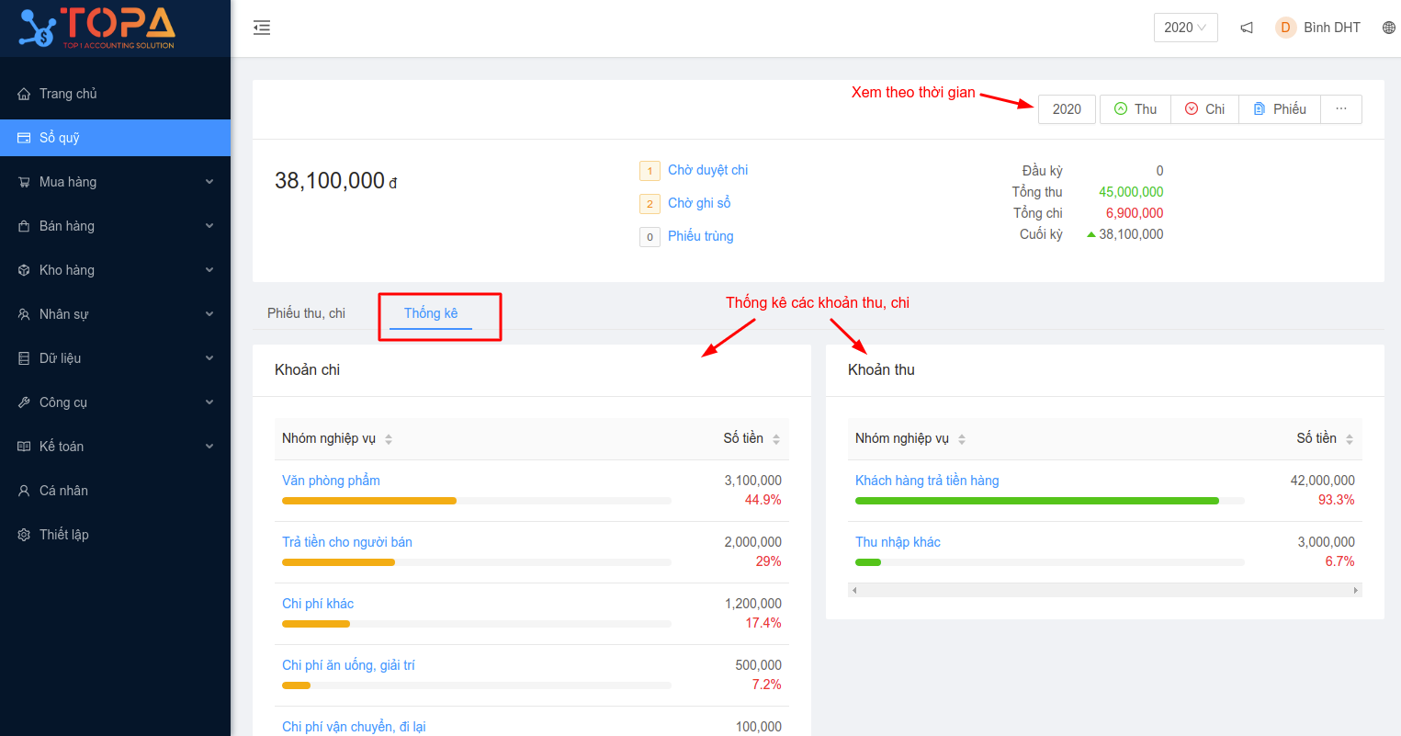Sort Khoản chi by Nhóm nghiệp vụ

[389, 439]
